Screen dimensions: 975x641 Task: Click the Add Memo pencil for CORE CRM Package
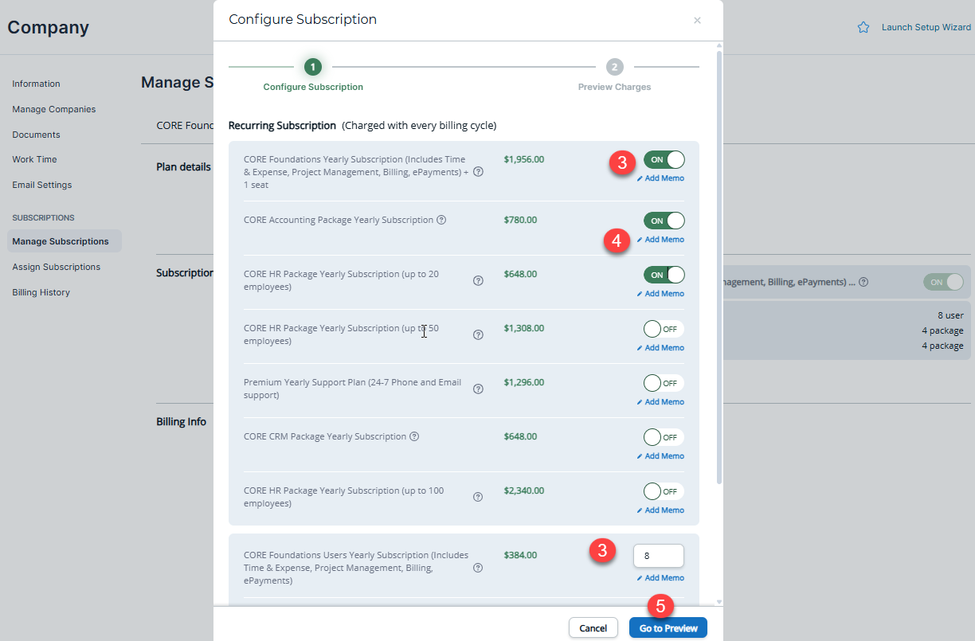click(x=661, y=455)
